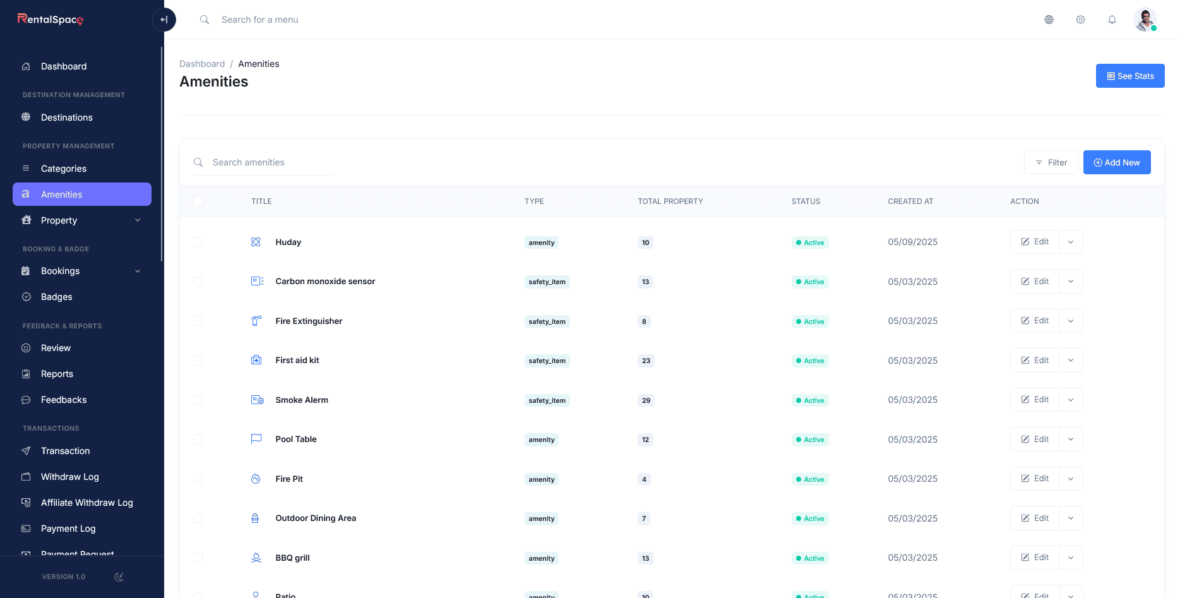Click the First aid kit icon

(256, 360)
